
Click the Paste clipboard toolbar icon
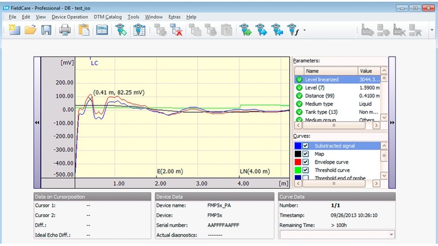84,30
